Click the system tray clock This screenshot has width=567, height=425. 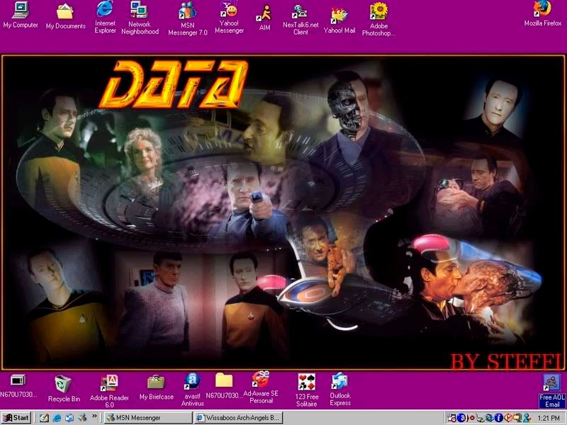pos(548,418)
